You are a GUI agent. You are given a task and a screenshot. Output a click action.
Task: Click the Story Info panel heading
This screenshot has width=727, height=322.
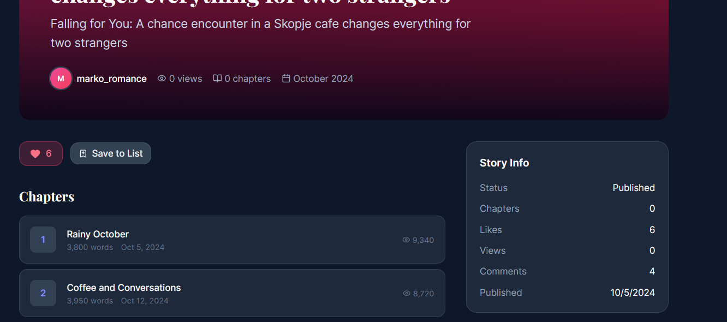point(504,163)
